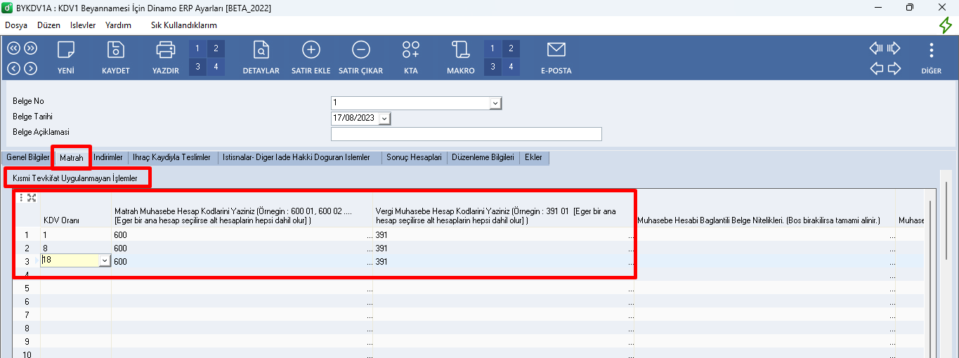Open the Belge Tarihi date picker
The image size is (959, 358).
tap(384, 119)
